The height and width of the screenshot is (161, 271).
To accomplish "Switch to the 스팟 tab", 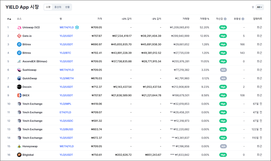I will pyautogui.click(x=48, y=7).
